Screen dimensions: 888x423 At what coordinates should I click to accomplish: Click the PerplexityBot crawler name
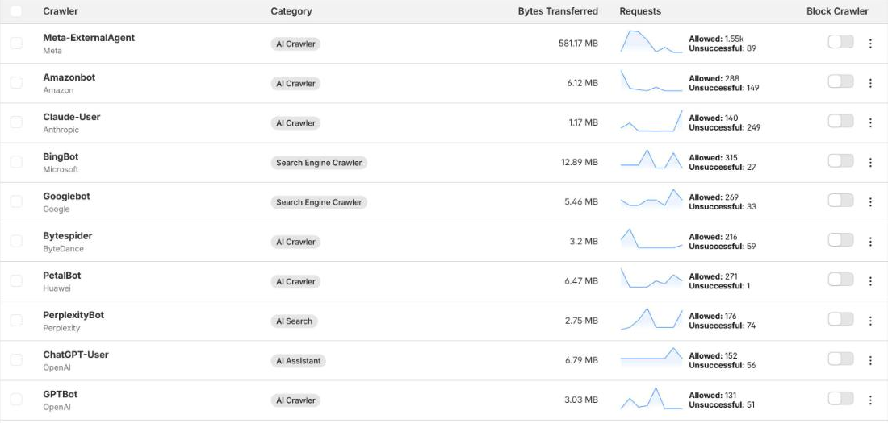click(x=73, y=315)
